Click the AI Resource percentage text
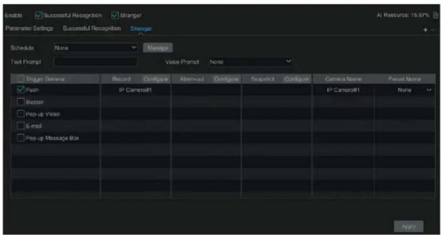The width and height of the screenshot is (441, 235). coord(403,15)
